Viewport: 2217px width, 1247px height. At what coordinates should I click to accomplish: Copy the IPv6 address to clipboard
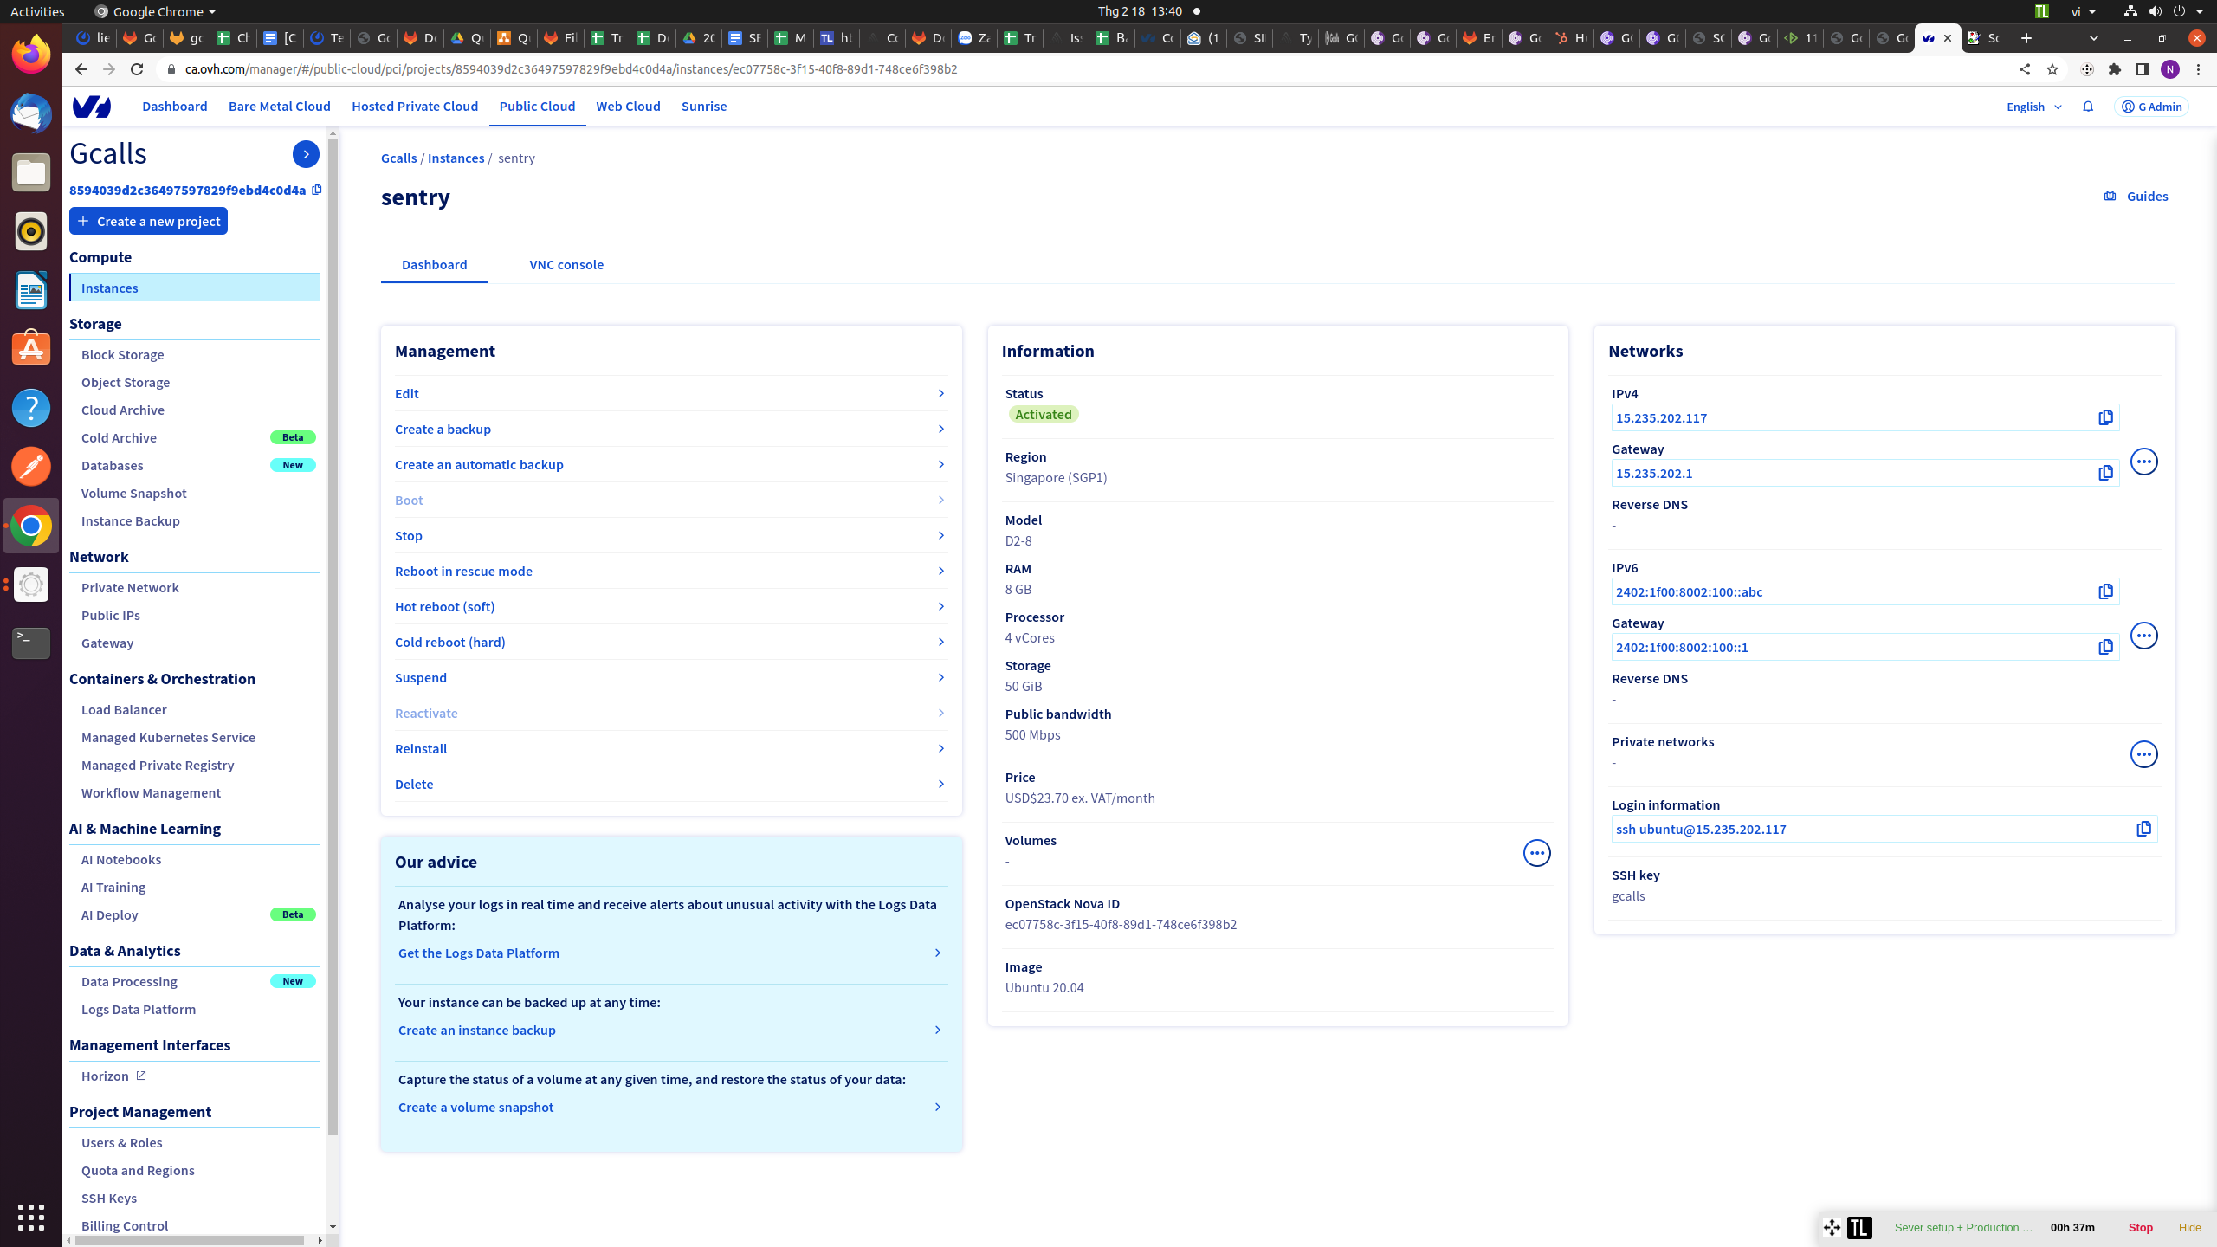tap(2105, 591)
